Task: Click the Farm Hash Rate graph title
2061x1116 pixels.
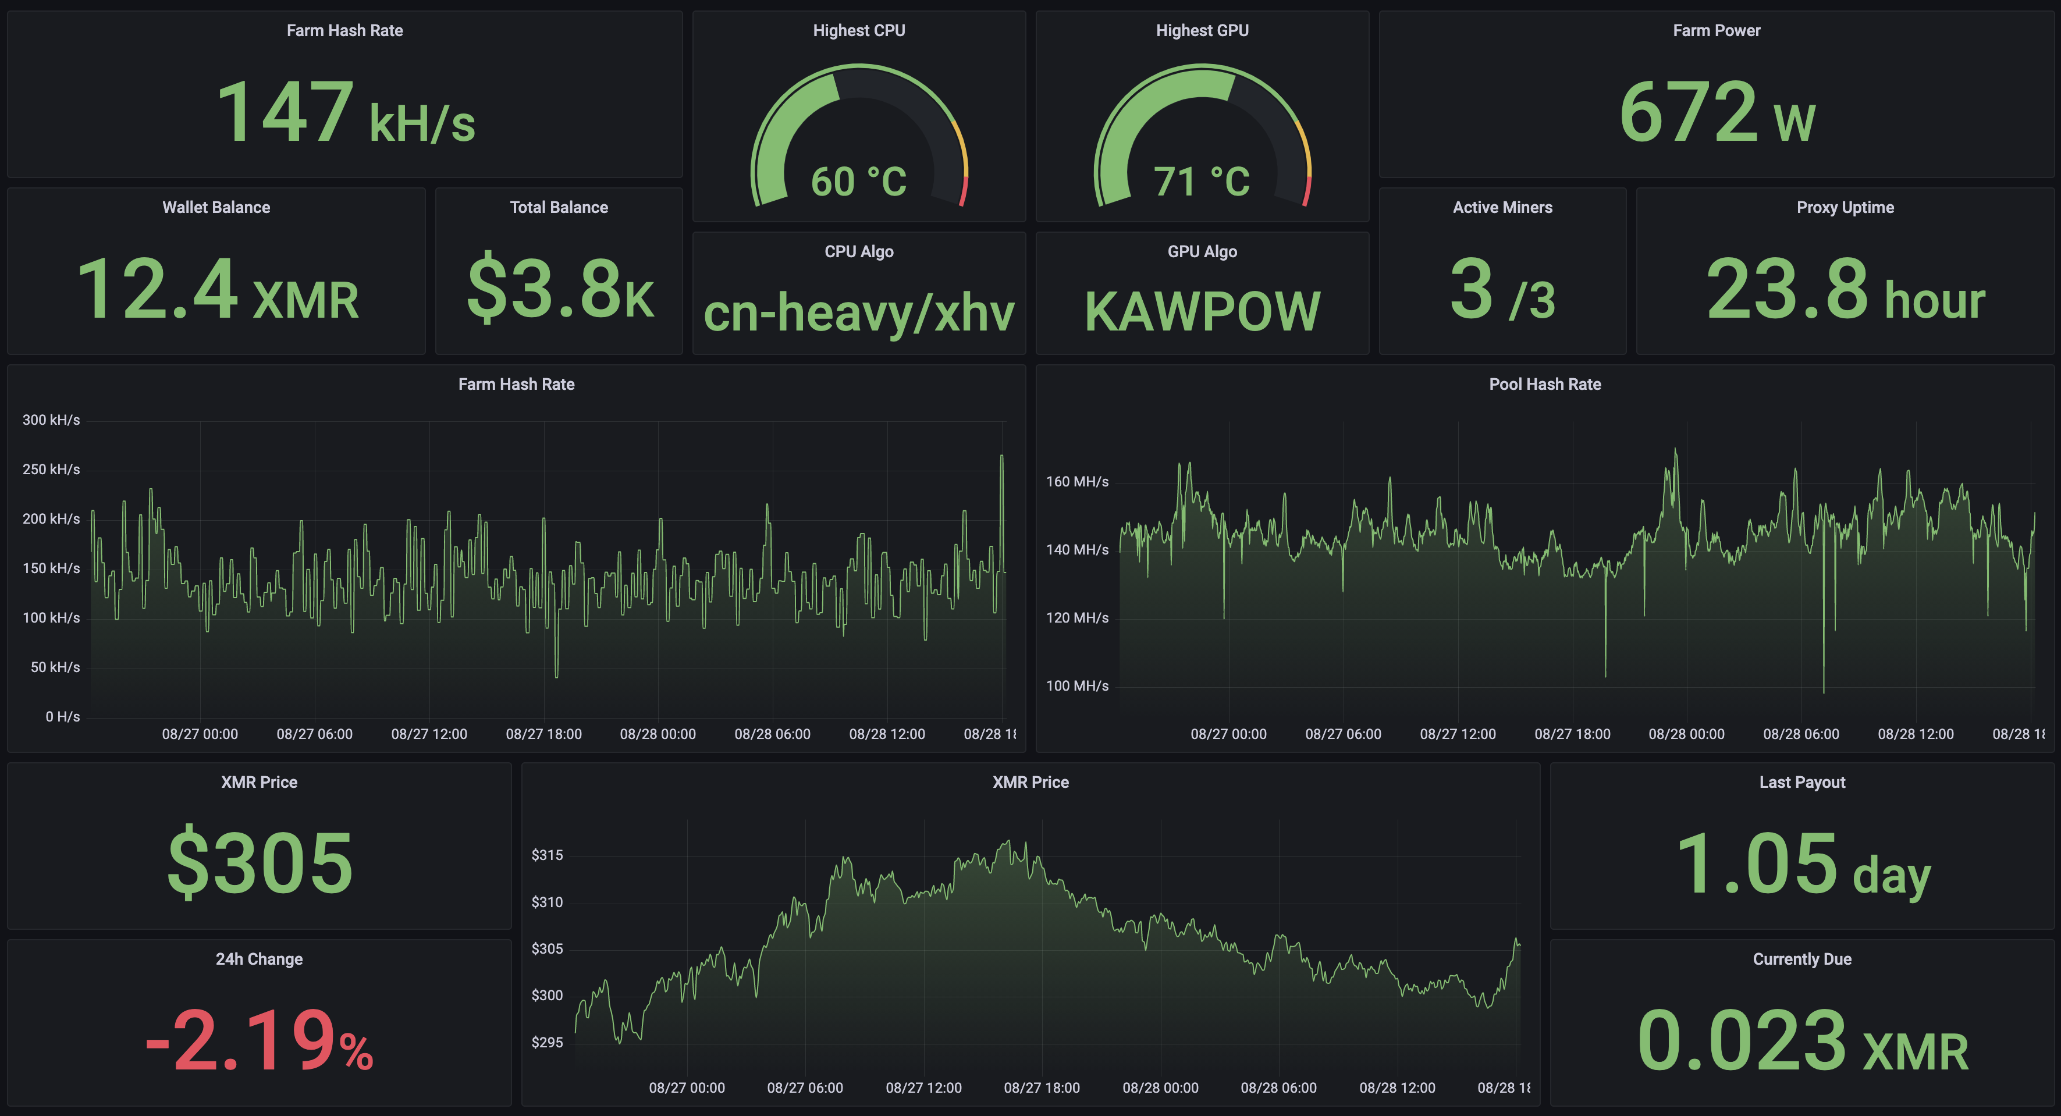Action: coord(516,384)
